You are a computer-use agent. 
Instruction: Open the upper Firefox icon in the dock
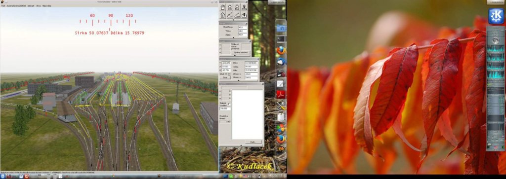(281, 51)
